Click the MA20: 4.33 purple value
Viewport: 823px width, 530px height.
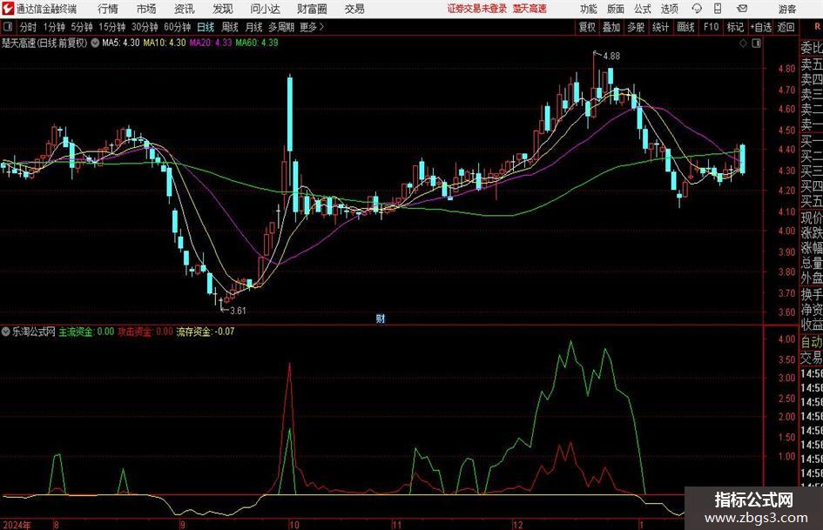[211, 43]
